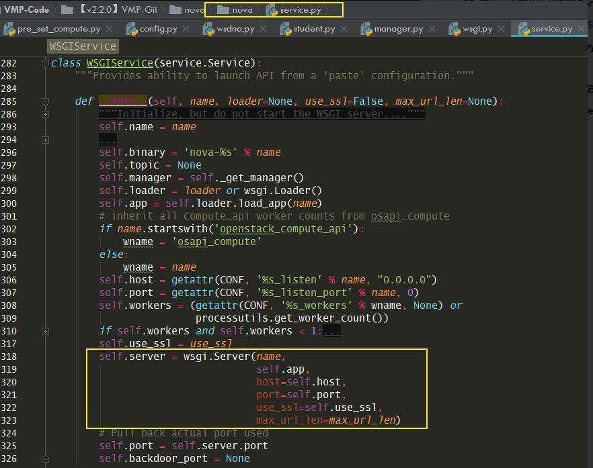Click '_get_manager()' call on line 298
Viewport: 593px width, 468px height.
(262, 178)
